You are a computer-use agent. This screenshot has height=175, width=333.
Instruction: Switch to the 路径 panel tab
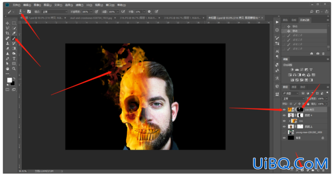303,87
